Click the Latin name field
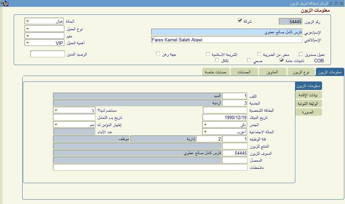Image resolution: width=345 pixels, height=204 pixels. tap(226, 40)
